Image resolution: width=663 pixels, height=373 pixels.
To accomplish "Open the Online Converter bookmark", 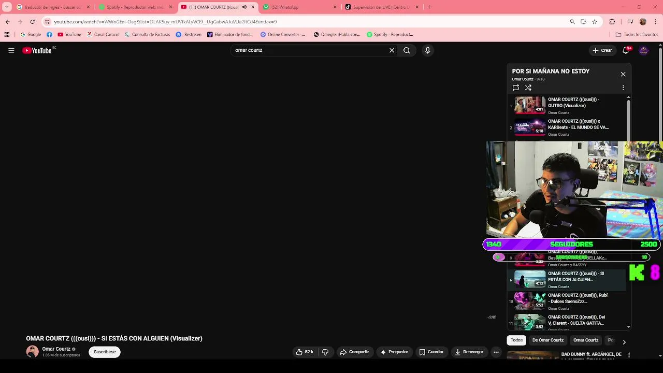I will click(283, 35).
